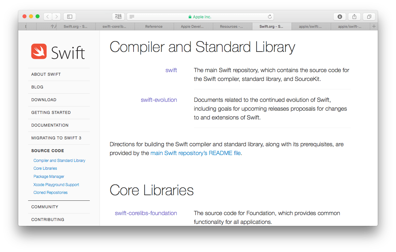Toggle the Safari sidebar button
Image resolution: width=396 pixels, height=252 pixels.
tap(70, 17)
